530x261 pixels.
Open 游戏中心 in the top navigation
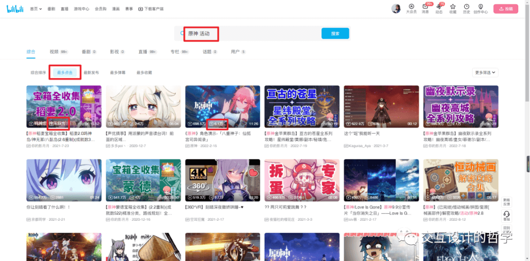click(81, 9)
